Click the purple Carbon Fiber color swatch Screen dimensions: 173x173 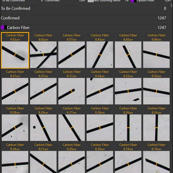[x=2, y=27]
